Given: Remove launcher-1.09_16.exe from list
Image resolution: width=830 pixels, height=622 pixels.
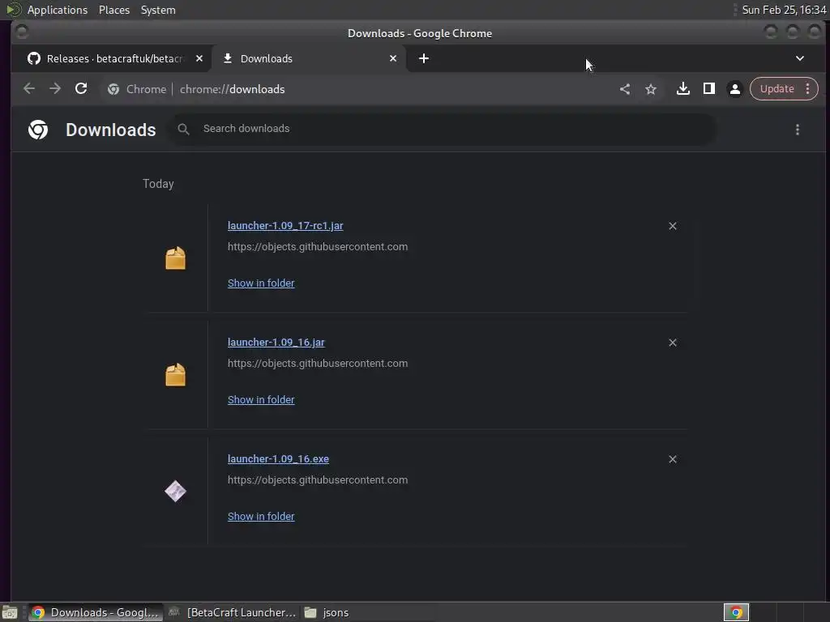Looking at the screenshot, I should (672, 460).
